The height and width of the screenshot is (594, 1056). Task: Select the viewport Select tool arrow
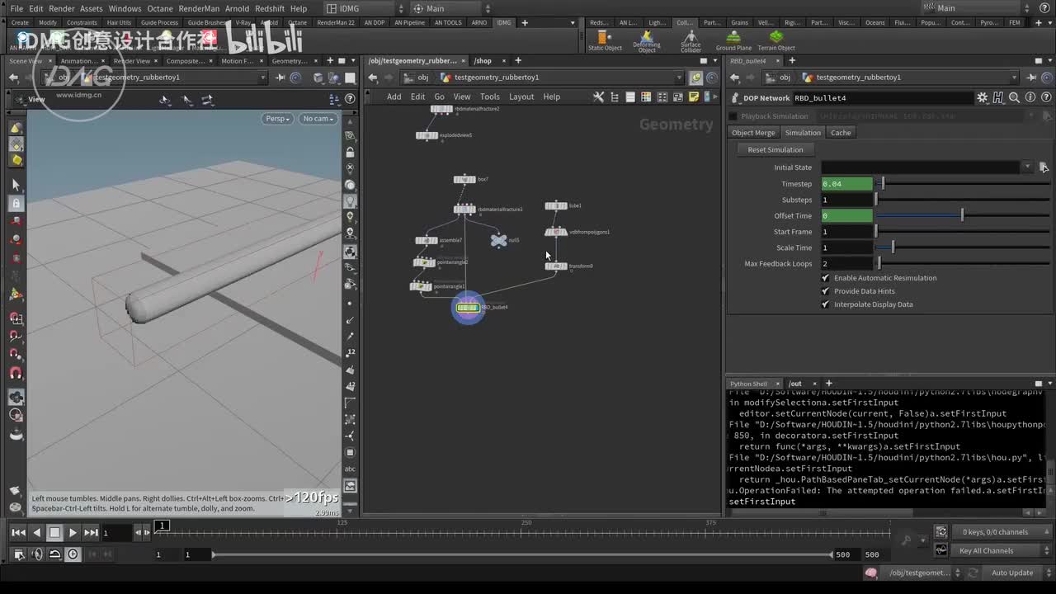point(16,185)
